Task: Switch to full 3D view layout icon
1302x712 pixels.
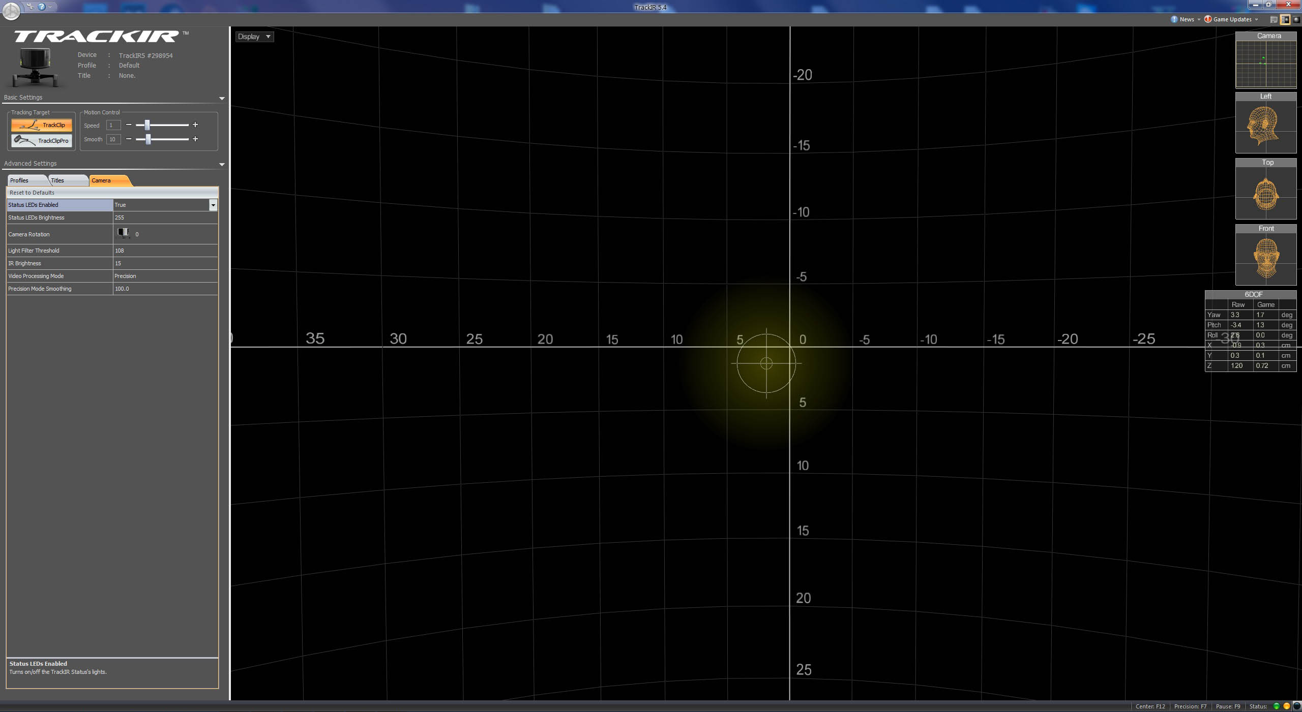Action: (1296, 19)
